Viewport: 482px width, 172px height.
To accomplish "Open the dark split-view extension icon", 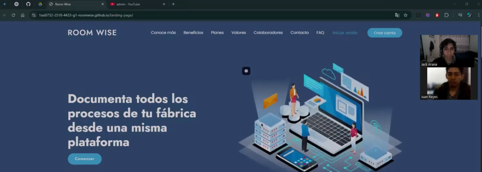I will tap(419, 15).
